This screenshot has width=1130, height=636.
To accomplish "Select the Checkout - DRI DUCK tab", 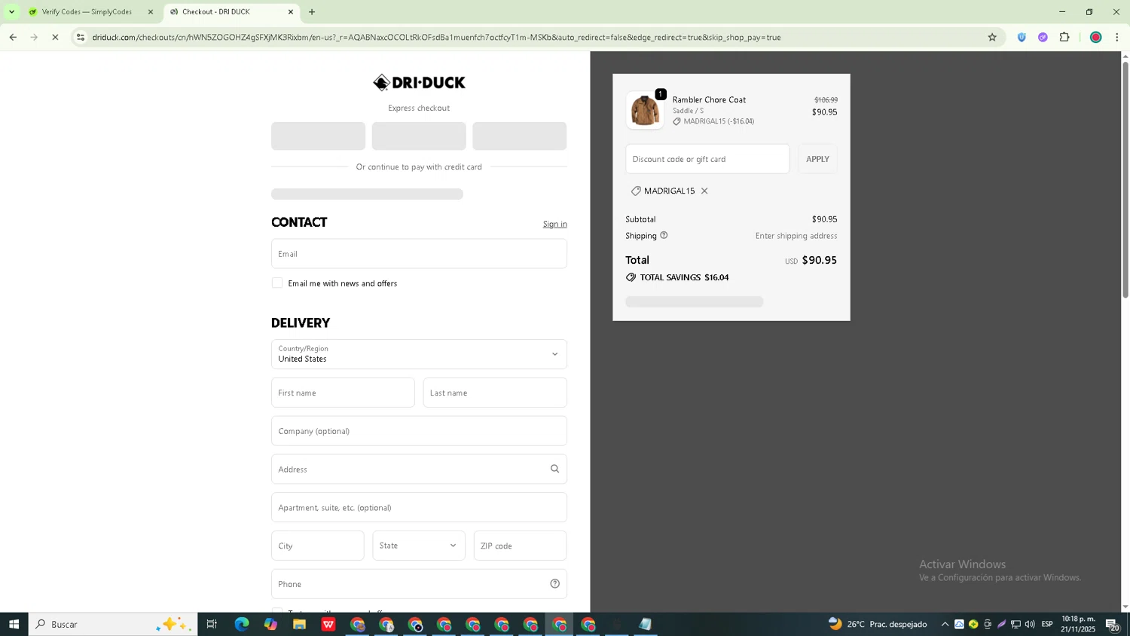I will [x=226, y=12].
